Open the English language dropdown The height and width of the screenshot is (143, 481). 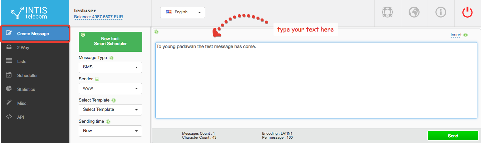[182, 12]
